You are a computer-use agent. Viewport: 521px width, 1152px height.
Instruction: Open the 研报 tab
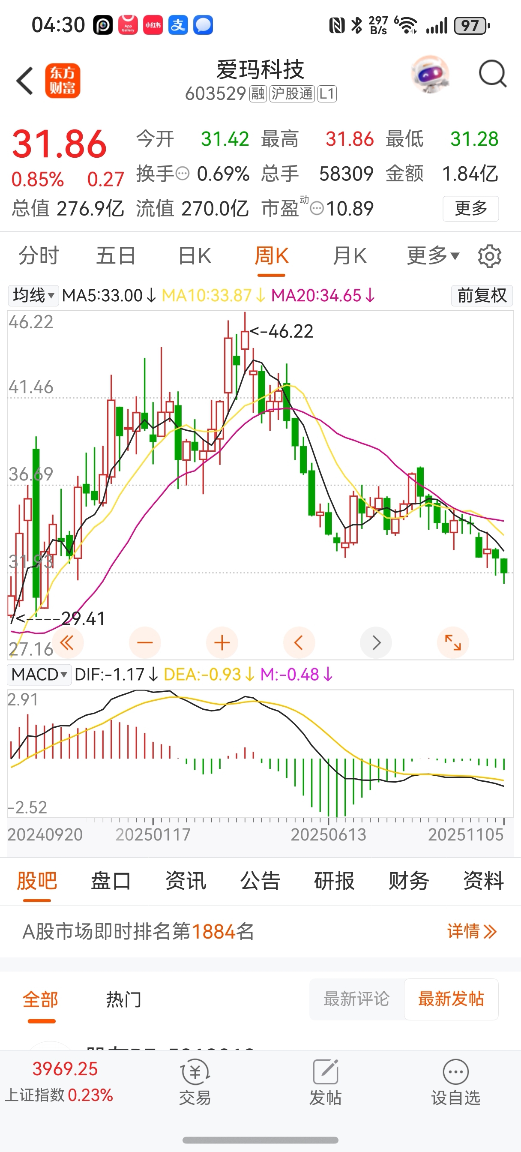(x=335, y=881)
